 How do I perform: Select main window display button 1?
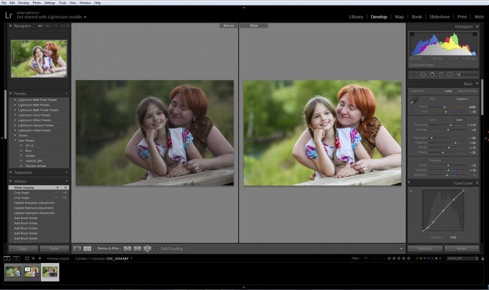[7, 258]
